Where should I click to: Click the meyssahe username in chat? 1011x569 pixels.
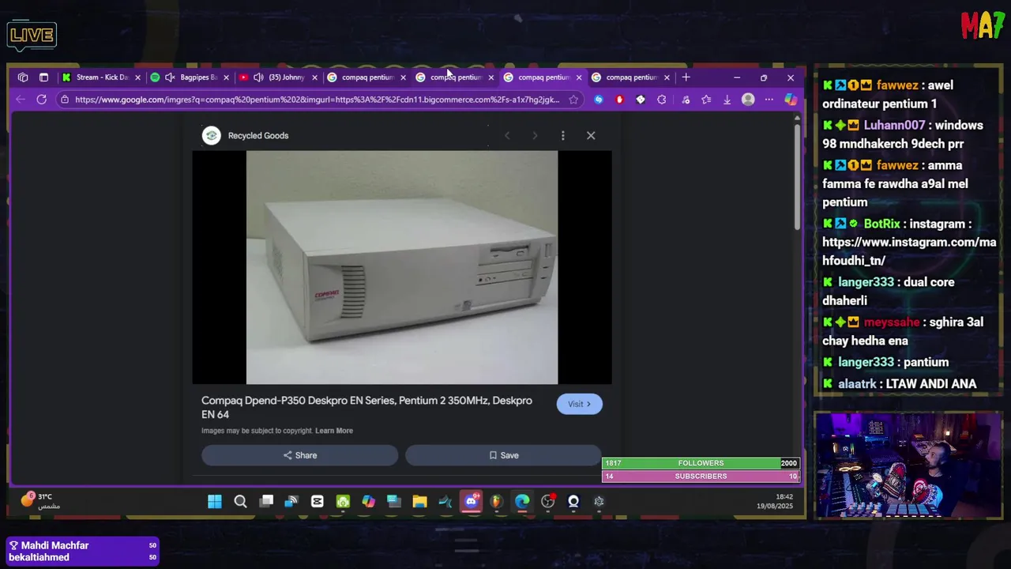892,322
